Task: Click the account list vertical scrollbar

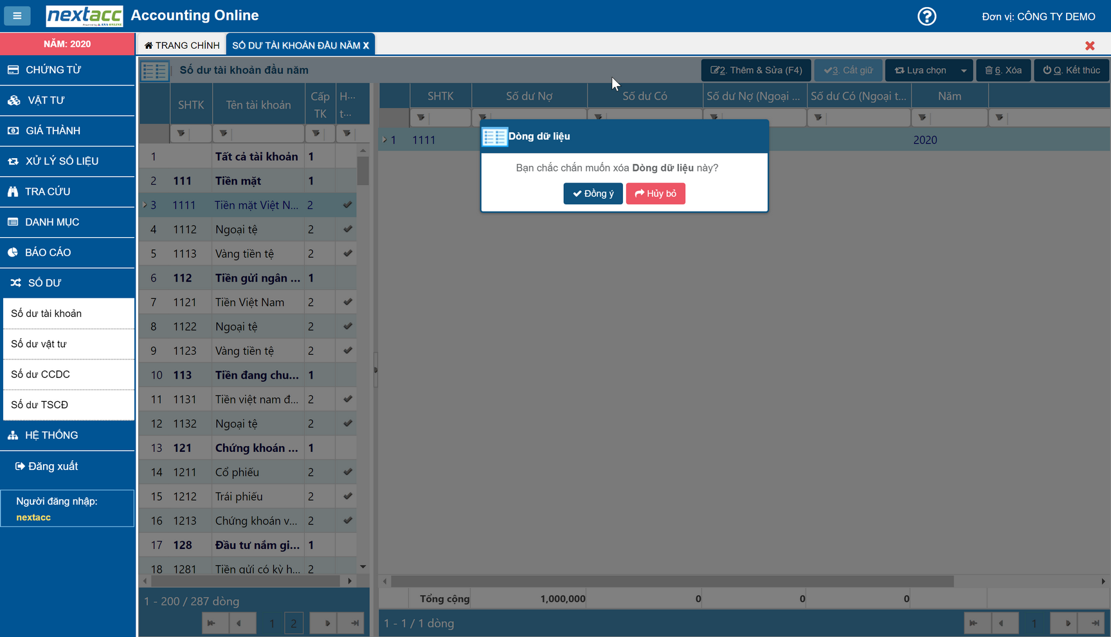Action: click(363, 172)
